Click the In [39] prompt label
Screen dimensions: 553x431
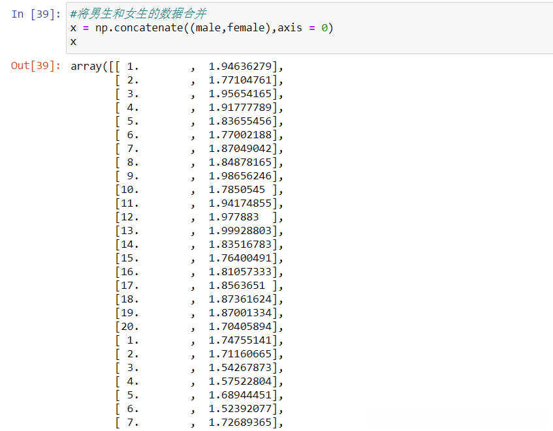[x=36, y=14]
